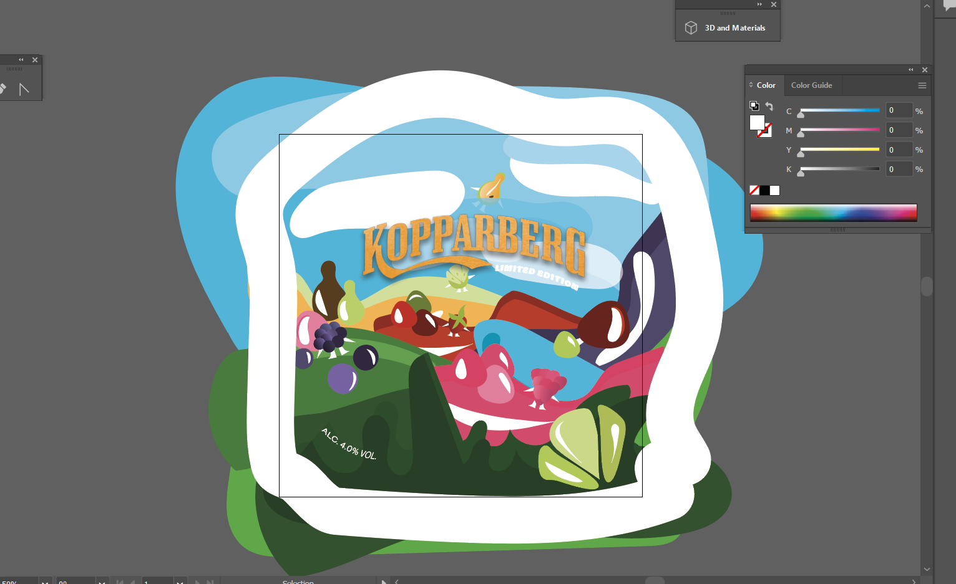Click the Magenta slider track
The width and height of the screenshot is (956, 584).
click(x=840, y=130)
